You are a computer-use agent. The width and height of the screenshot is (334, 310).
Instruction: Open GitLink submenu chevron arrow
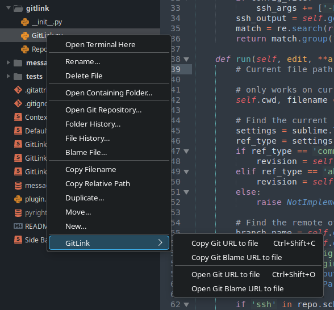(160, 242)
